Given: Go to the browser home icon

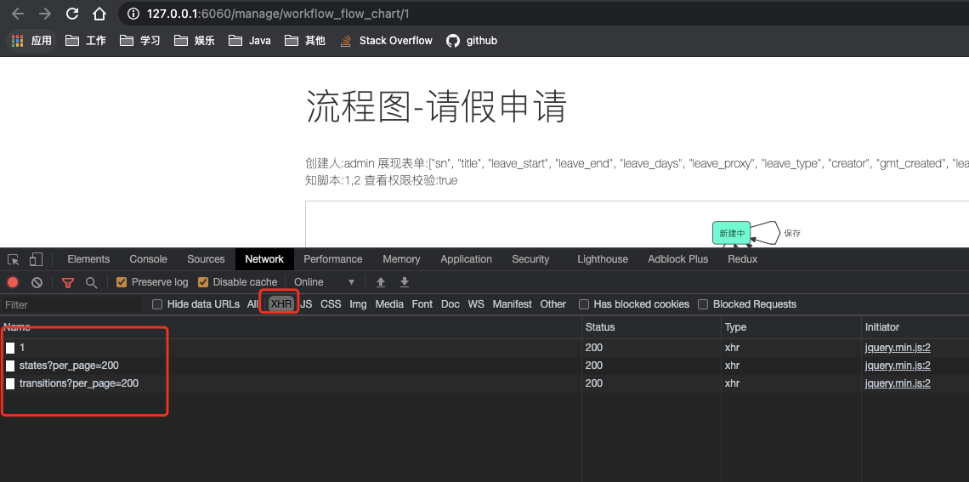Looking at the screenshot, I should click(99, 14).
